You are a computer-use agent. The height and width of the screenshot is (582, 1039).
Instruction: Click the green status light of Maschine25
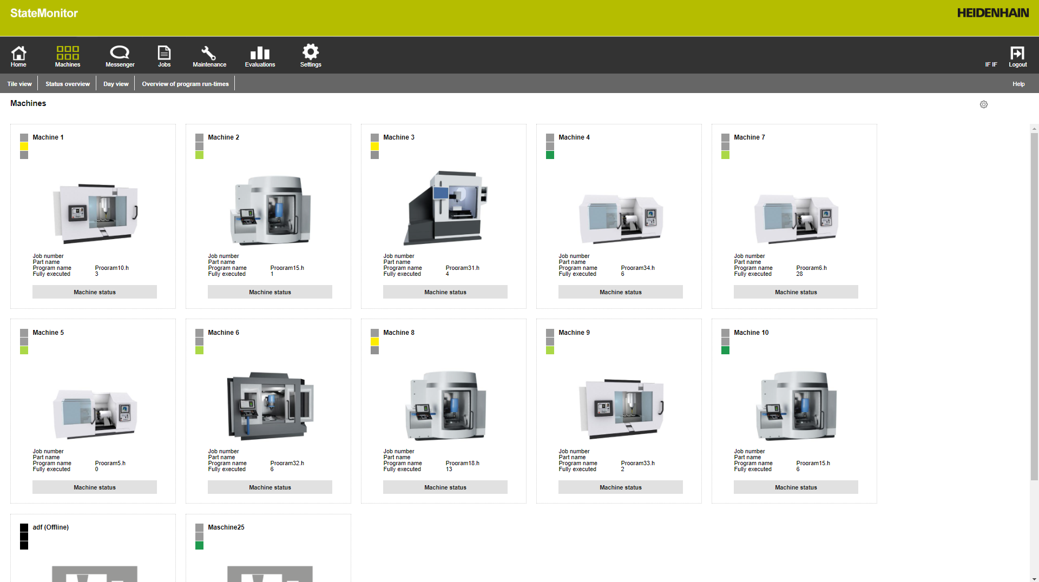199,545
